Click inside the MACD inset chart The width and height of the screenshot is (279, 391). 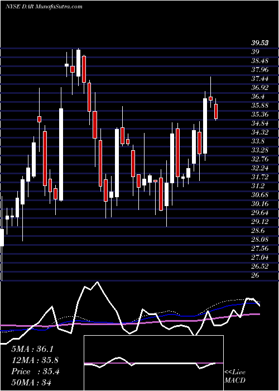(153, 363)
